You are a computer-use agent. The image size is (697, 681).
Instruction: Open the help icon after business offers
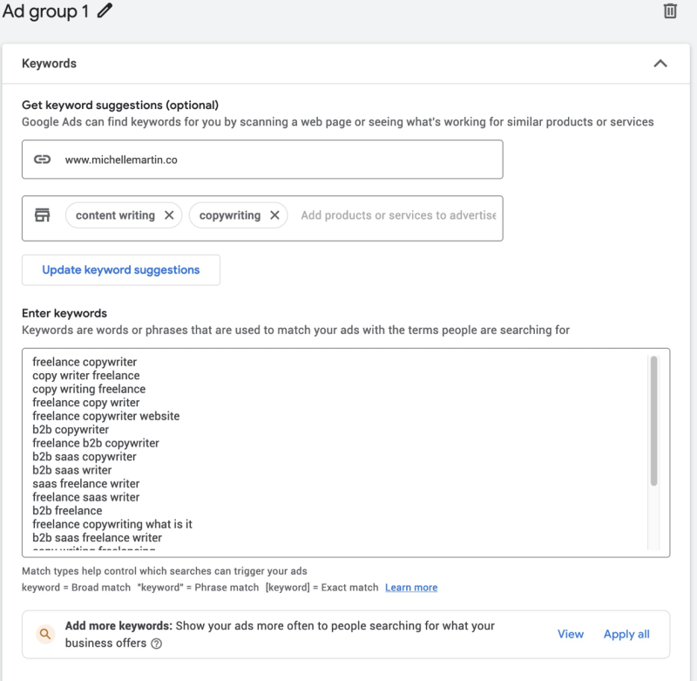tap(157, 644)
